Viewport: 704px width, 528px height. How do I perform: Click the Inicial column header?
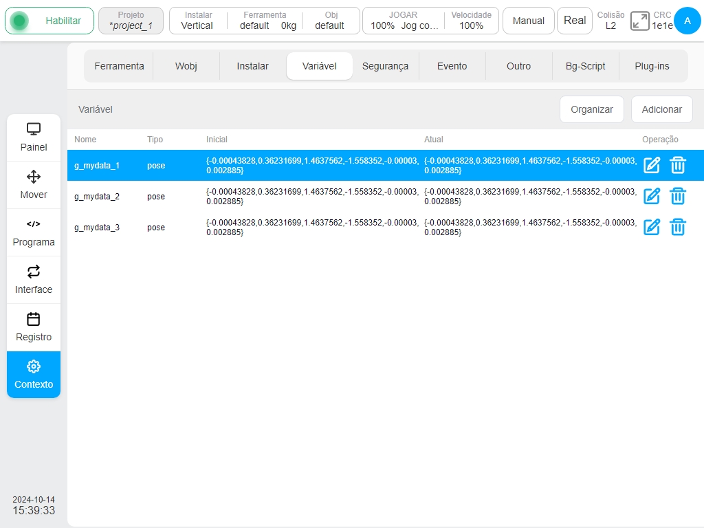pyautogui.click(x=217, y=139)
